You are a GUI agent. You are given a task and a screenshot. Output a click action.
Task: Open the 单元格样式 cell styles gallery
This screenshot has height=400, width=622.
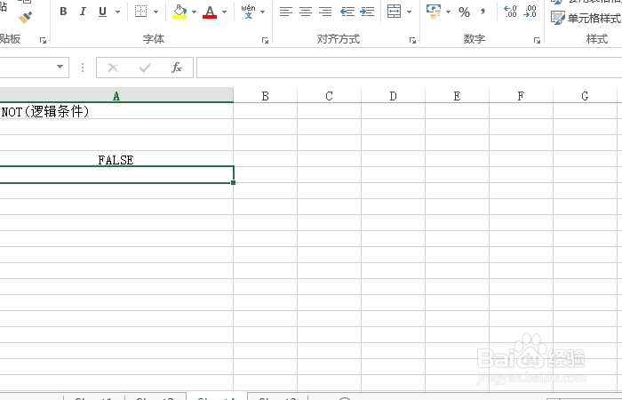coord(586,18)
